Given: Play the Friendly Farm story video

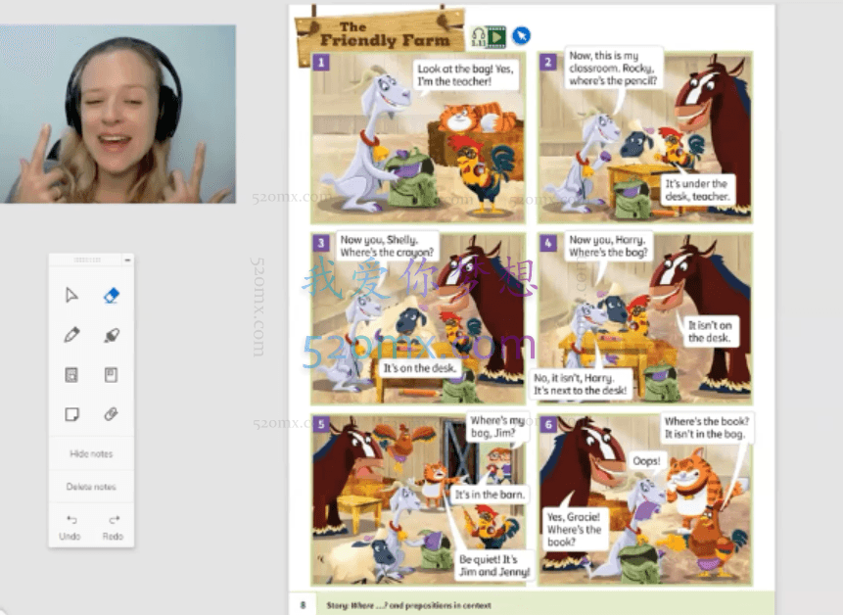Looking at the screenshot, I should [x=496, y=36].
